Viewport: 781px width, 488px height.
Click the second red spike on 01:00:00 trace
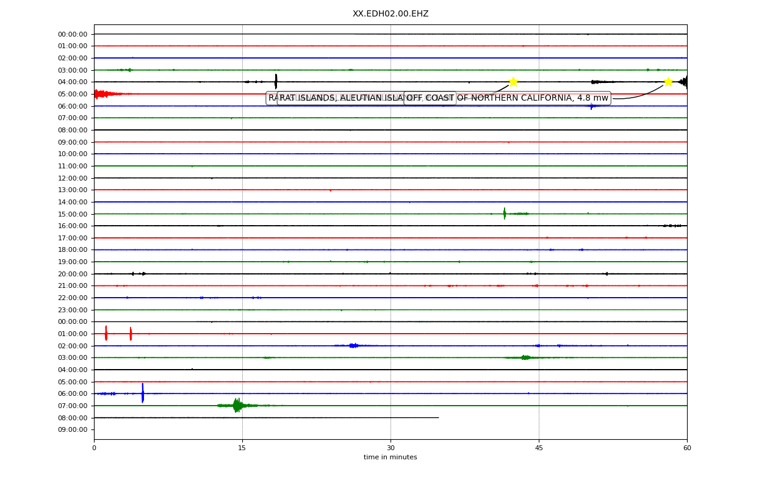131,333
